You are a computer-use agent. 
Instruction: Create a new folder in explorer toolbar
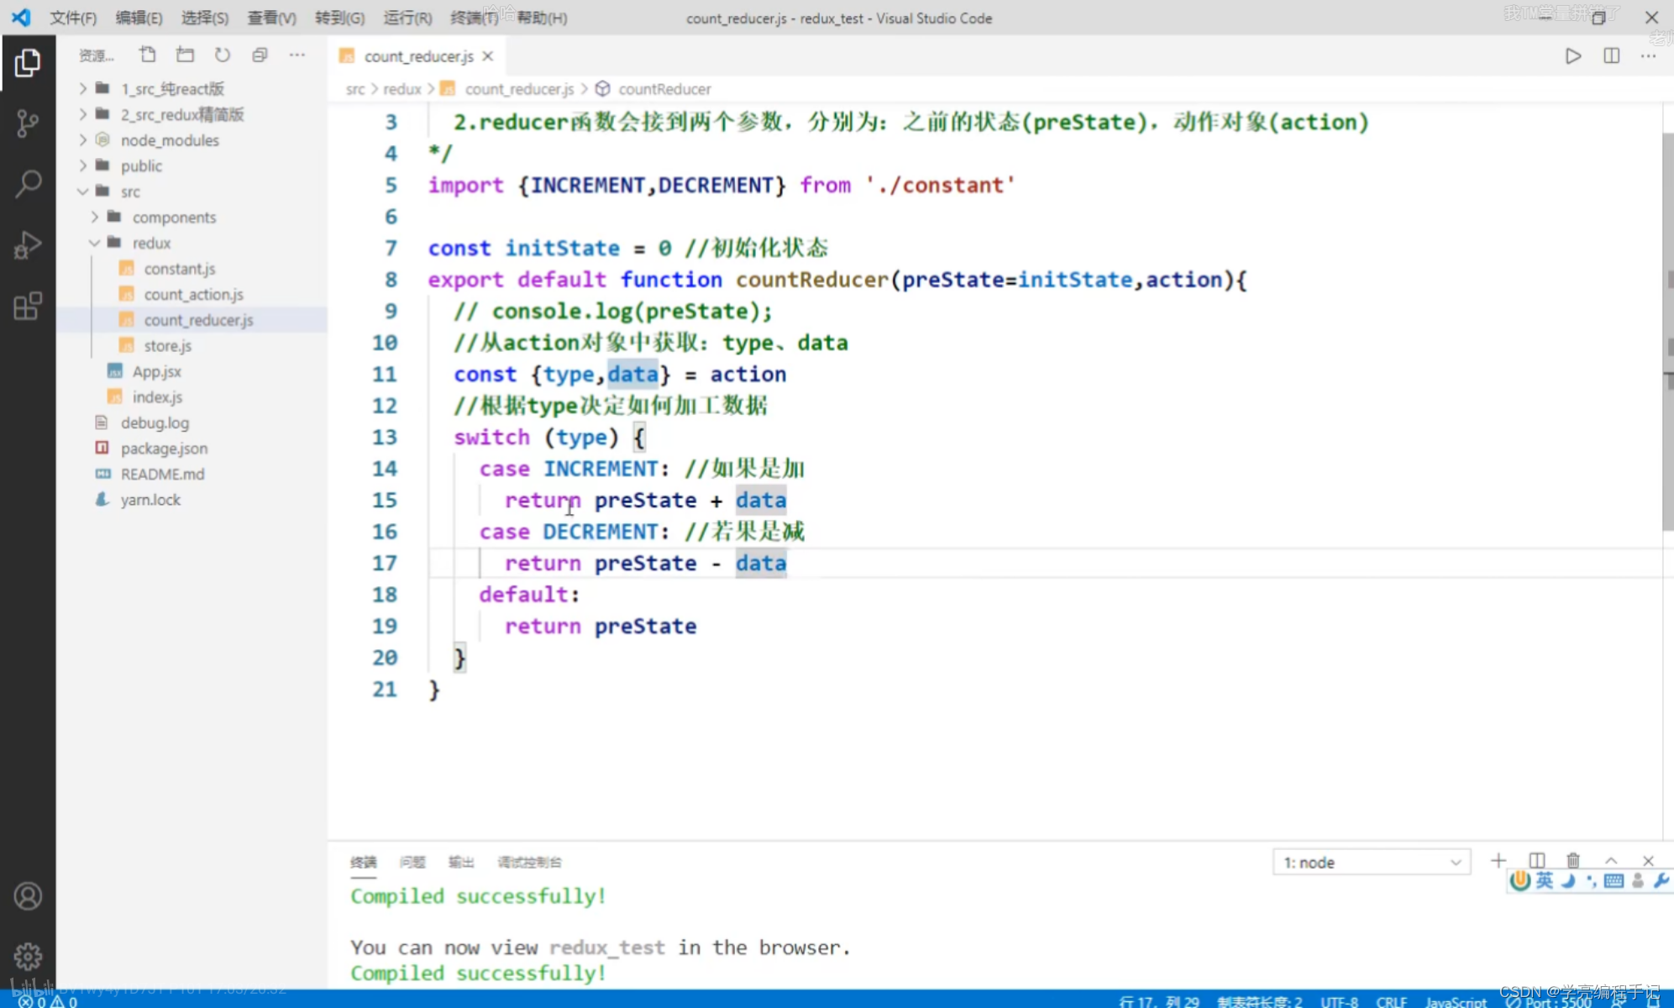[185, 55]
